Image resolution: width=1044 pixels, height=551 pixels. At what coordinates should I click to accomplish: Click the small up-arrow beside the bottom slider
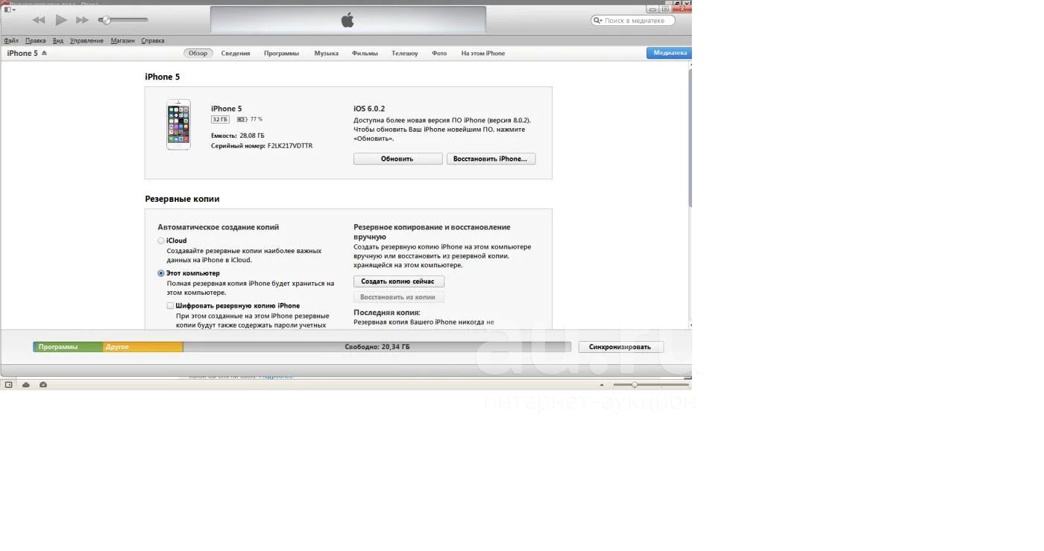click(x=602, y=385)
